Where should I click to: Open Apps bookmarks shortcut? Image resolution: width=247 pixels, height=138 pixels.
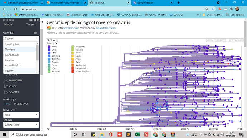7,15
